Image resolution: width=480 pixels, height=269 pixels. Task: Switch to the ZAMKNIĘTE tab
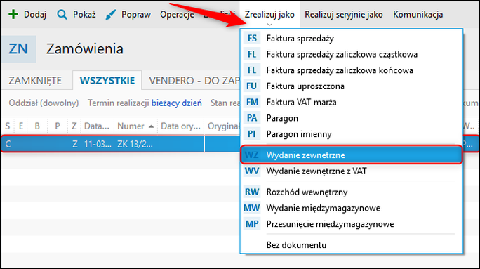[x=35, y=81]
